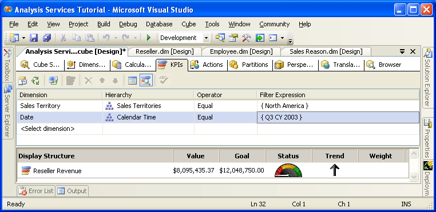This screenshot has width=436, height=212.
Task: Click the Paste clipboard icon
Action: (89, 38)
